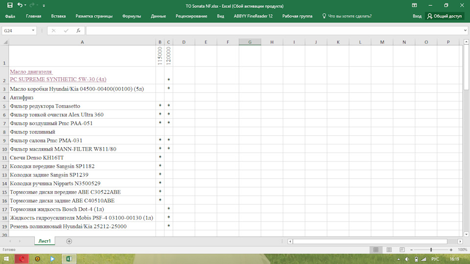Viewport: 470px width, 264px height.
Task: Click the Excel taskbar icon
Action: (x=69, y=259)
